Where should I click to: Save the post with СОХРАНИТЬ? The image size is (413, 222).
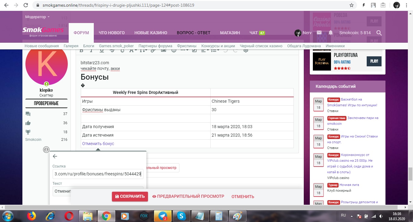tap(130, 196)
